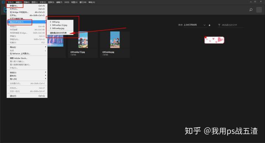Select highlighted 最近打开文件(T) menu entry
The image size is (265, 143).
27,22
